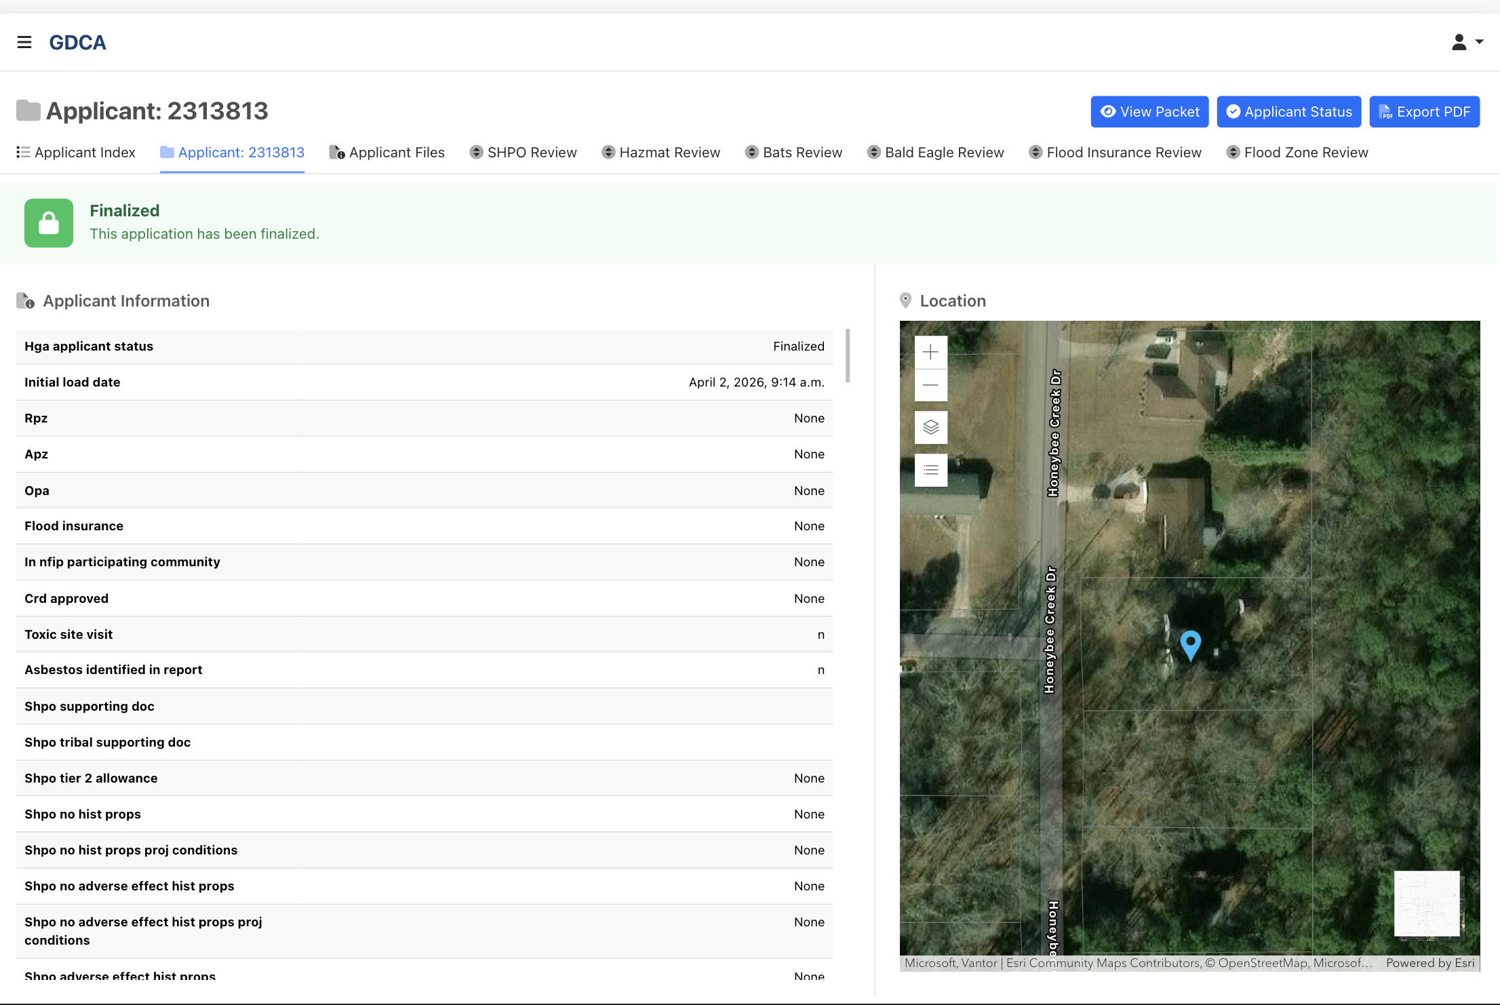Click the applicant folder icon beside title
Image resolution: width=1500 pixels, height=1005 pixels.
(28, 111)
